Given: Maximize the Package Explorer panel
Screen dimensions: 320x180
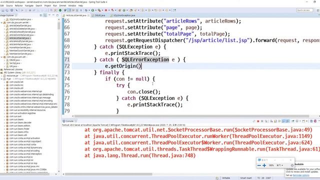Looking at the screenshot, I should pyautogui.click(x=57, y=15).
